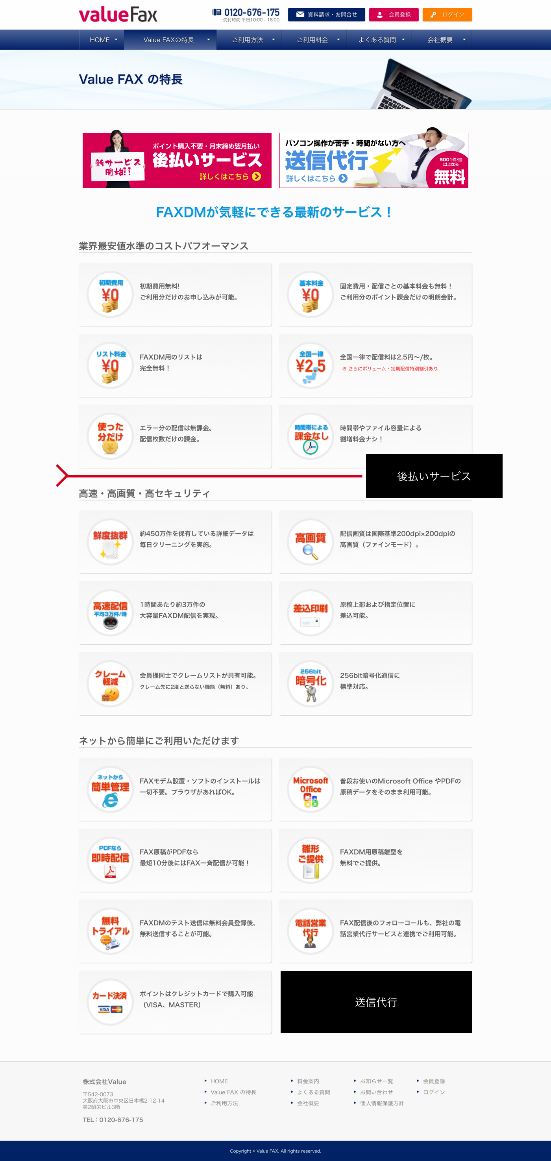Image resolution: width=551 pixels, height=1161 pixels.
Task: Click the 後払いサービス red banner
Action: [177, 160]
